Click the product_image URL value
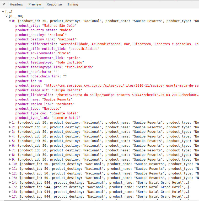This screenshot has width=199, height=201. tap(122, 86)
